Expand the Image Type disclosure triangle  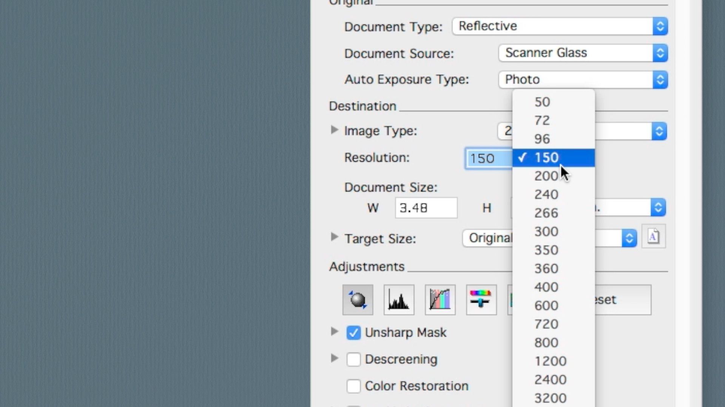tap(334, 130)
